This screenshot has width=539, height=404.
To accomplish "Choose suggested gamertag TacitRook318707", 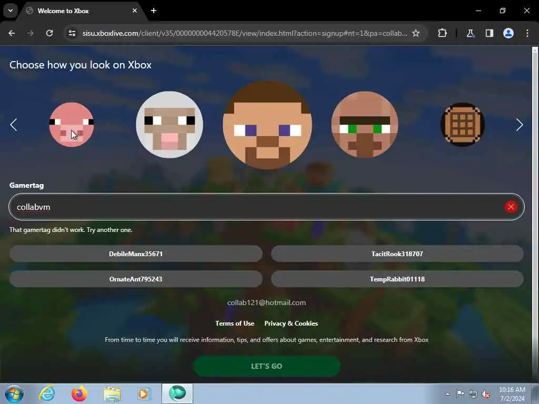I will pos(397,254).
